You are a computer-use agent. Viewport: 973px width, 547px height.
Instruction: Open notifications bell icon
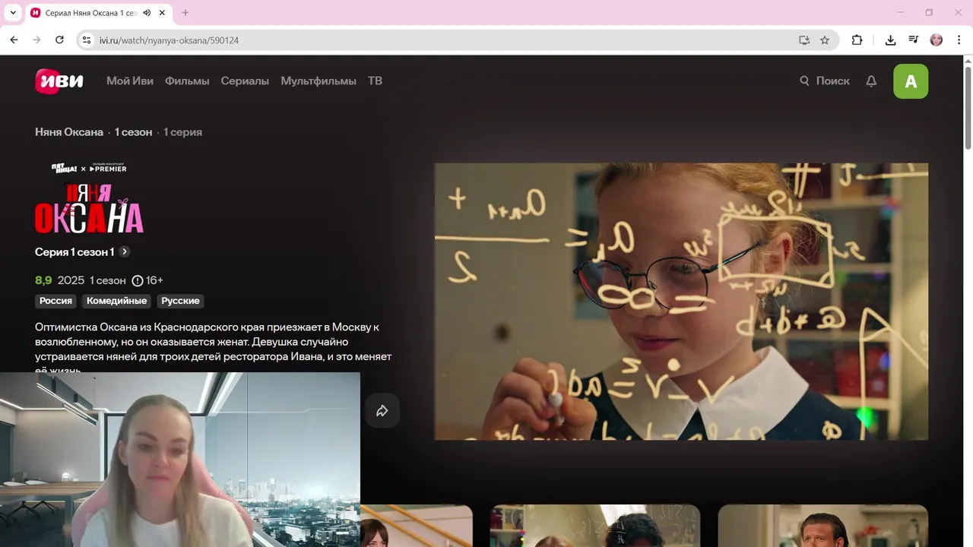pyautogui.click(x=871, y=81)
